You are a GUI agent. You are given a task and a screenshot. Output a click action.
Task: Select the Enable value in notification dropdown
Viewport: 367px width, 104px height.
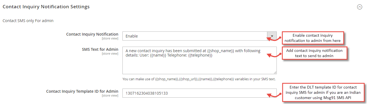[x=195, y=36]
